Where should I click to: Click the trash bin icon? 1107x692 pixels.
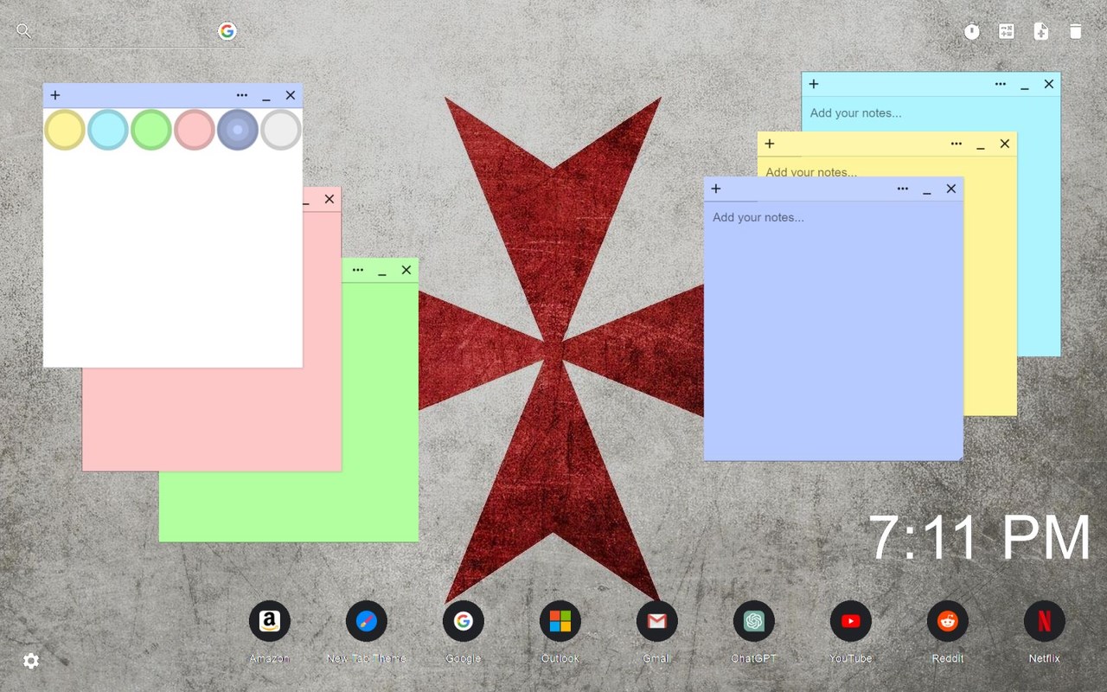(1075, 31)
